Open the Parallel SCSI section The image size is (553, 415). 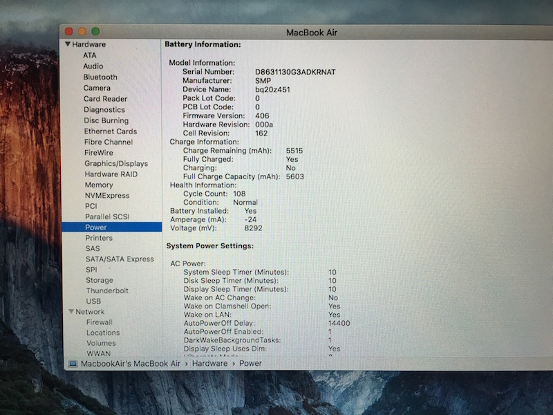[107, 216]
